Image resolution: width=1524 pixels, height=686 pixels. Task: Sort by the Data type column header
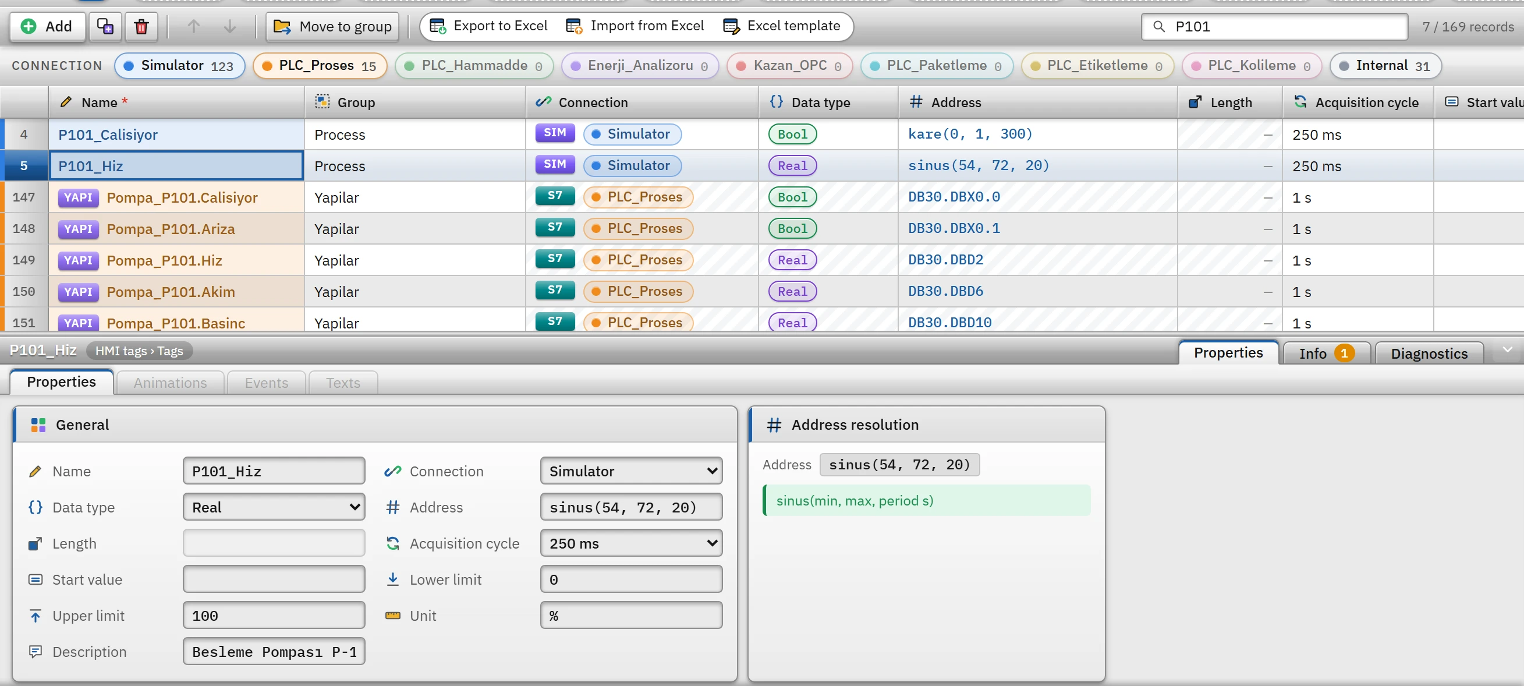coord(828,102)
